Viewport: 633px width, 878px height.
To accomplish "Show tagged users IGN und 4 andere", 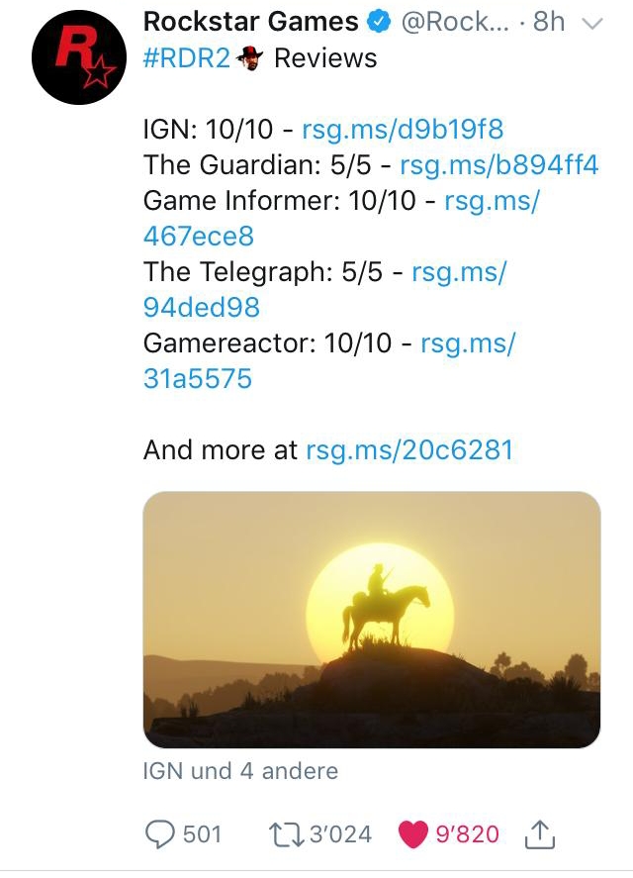I will click(x=240, y=771).
